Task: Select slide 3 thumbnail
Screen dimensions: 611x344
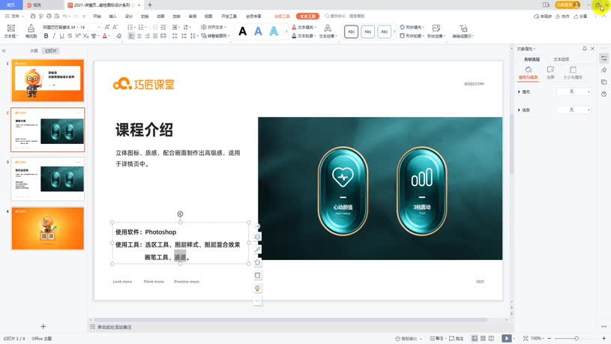Action: [47, 179]
